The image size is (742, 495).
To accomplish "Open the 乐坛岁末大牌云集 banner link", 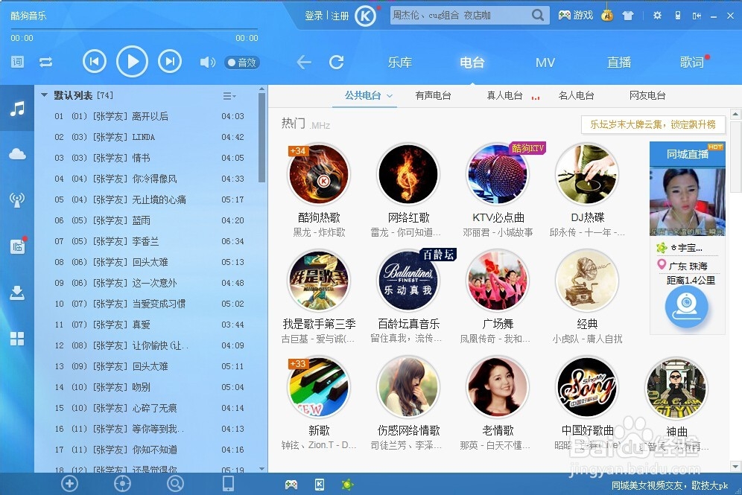I will coord(653,125).
